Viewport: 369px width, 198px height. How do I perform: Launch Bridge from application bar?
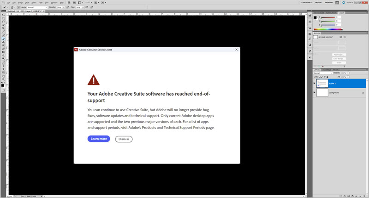coord(69,3)
